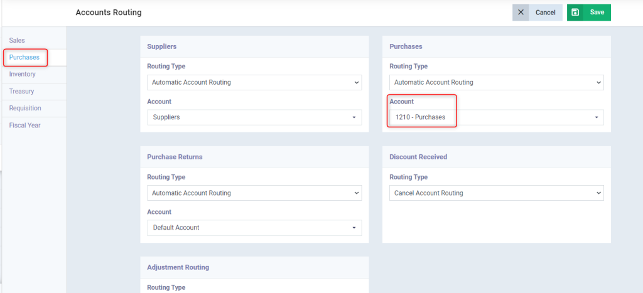The height and width of the screenshot is (293, 643).
Task: Click the green Save button
Action: [589, 13]
